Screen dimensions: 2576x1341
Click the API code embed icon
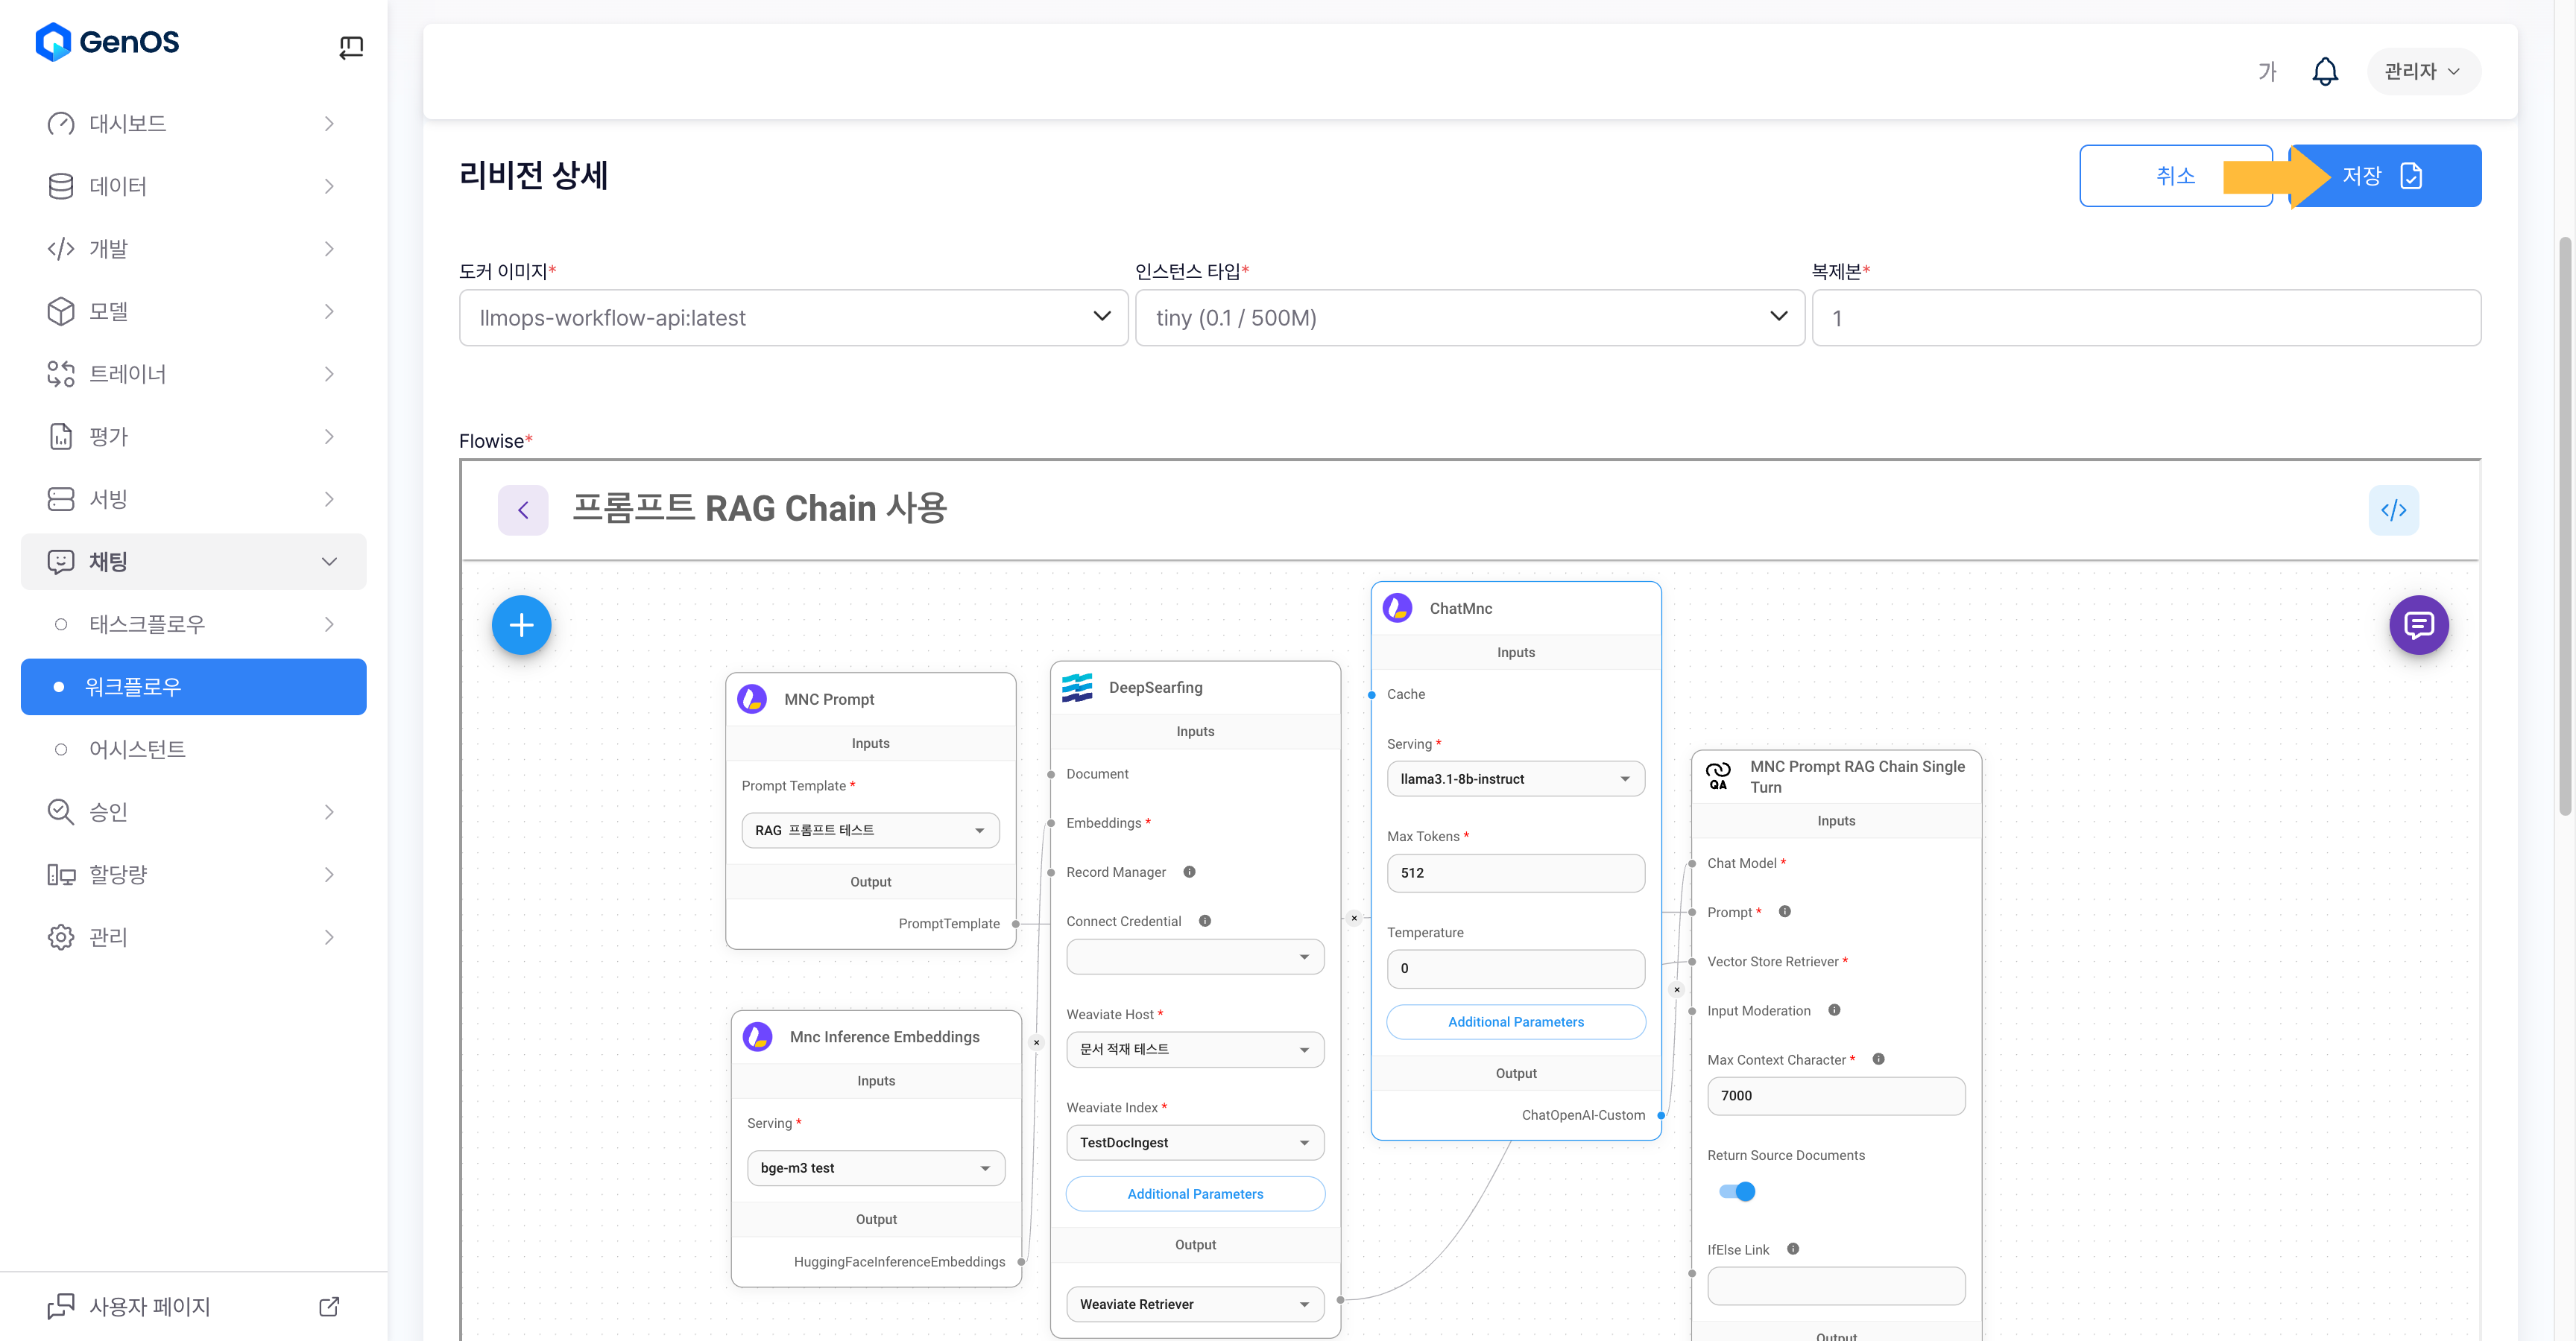click(x=2393, y=510)
